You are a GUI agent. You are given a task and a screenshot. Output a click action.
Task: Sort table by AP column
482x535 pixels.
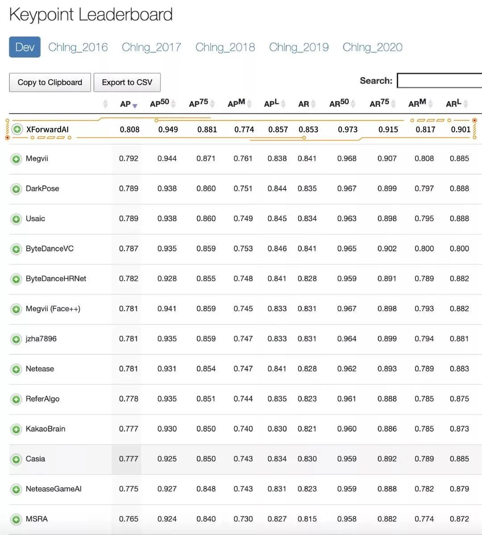pyautogui.click(x=129, y=104)
